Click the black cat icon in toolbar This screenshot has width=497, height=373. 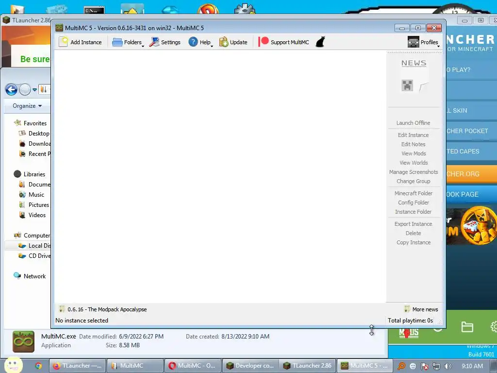coord(320,42)
